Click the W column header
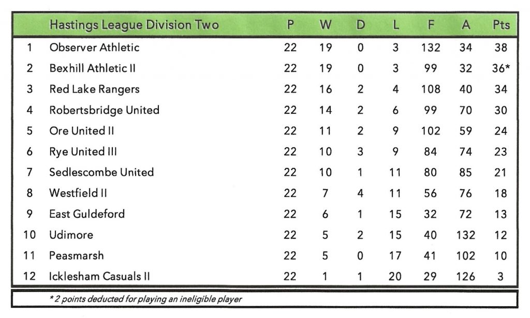 pyautogui.click(x=326, y=25)
